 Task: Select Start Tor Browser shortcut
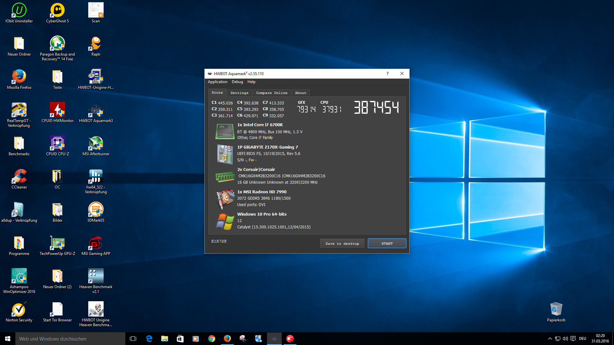point(58,312)
